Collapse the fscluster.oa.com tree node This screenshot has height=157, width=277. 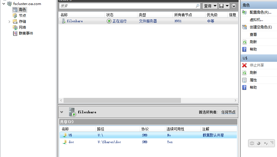[4, 4]
